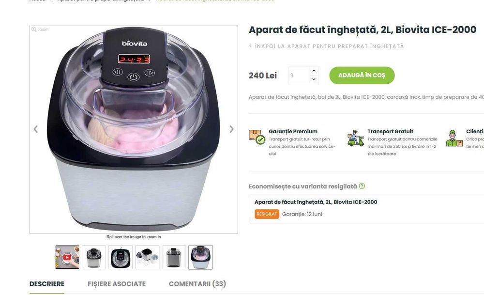Click the Zoom magnifier icon on image
The image size is (484, 295).
point(34,30)
